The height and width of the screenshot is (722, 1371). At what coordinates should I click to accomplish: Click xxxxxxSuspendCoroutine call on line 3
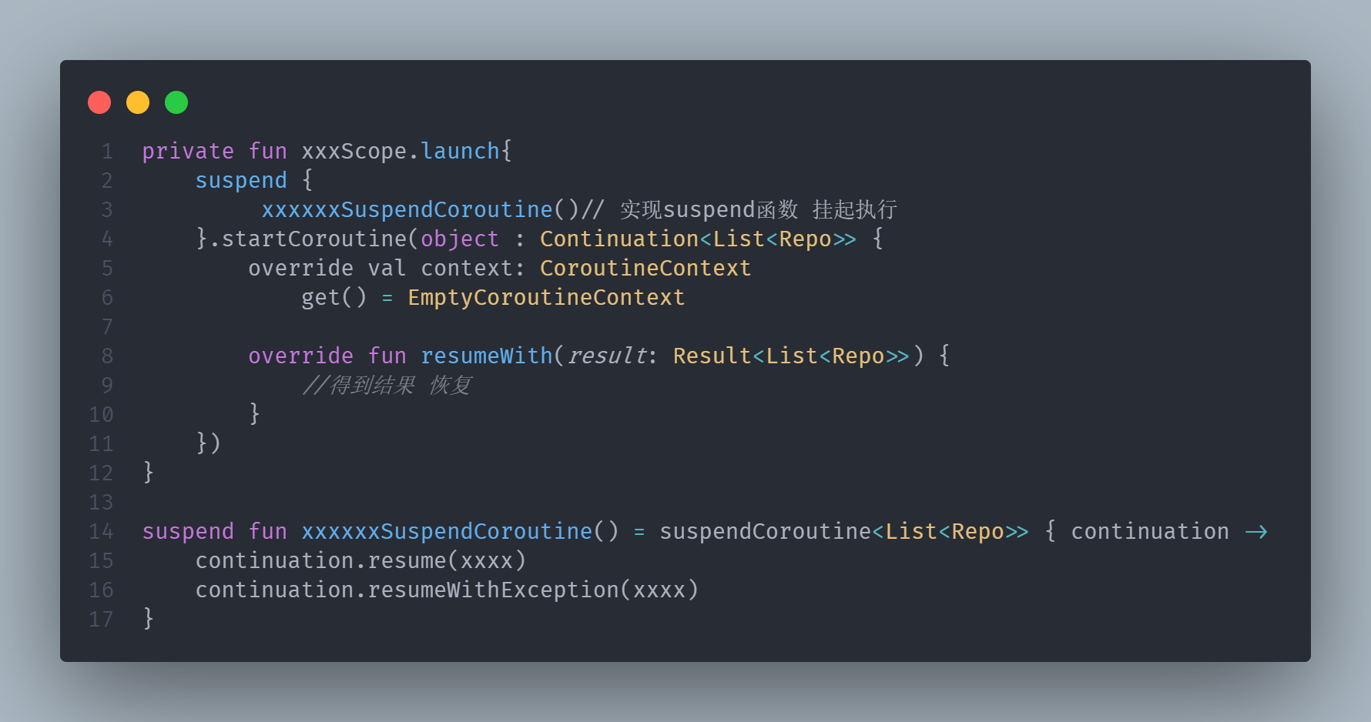pos(407,209)
